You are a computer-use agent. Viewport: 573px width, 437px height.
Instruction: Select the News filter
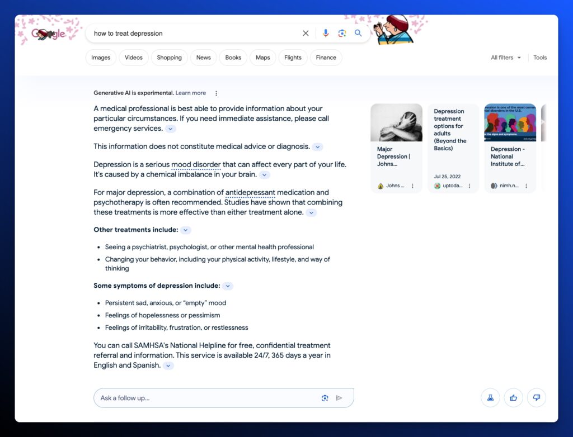(203, 58)
